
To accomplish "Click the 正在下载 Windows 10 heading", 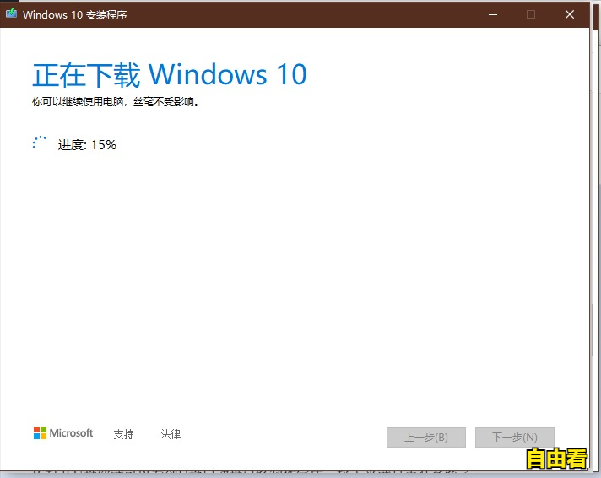I will click(170, 75).
